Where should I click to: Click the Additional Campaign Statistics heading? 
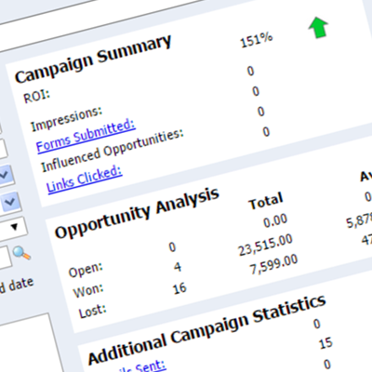point(206,329)
